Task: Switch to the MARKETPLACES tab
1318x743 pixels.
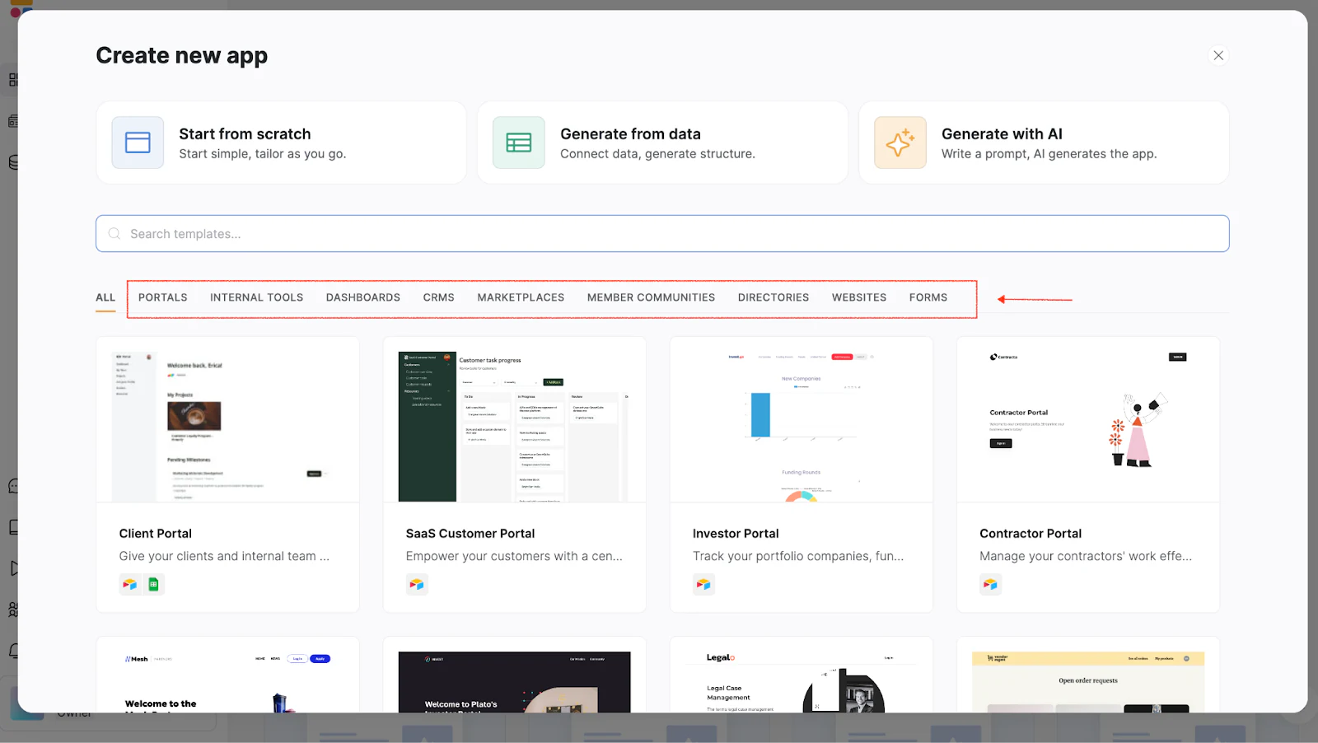Action: tap(521, 297)
